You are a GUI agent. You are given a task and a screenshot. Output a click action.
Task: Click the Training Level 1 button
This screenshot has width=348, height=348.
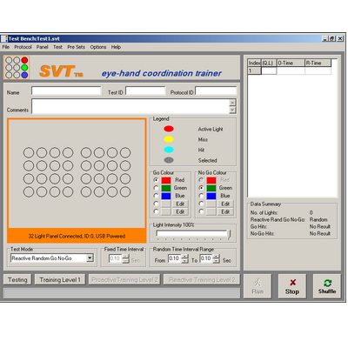tap(60, 280)
